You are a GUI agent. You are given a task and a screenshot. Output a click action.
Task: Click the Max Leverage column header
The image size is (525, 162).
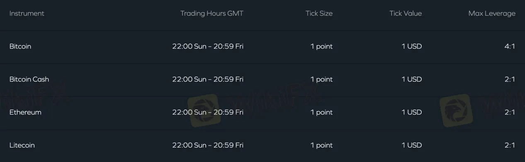click(x=492, y=14)
